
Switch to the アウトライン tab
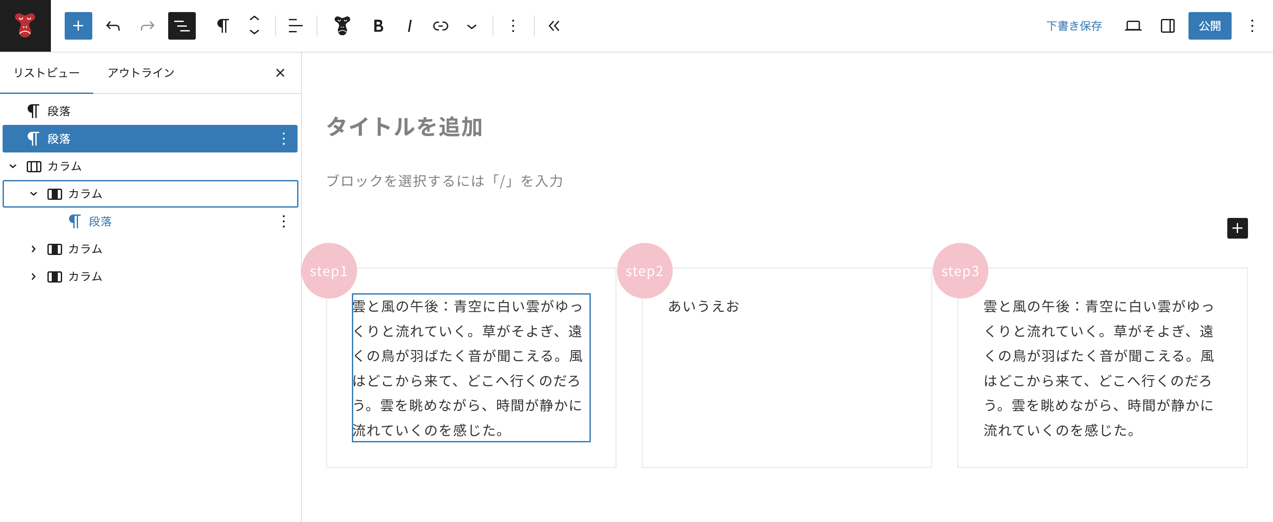pos(141,73)
